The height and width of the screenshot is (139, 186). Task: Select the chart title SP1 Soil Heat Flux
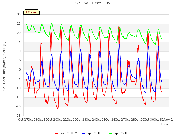click(93, 3)
